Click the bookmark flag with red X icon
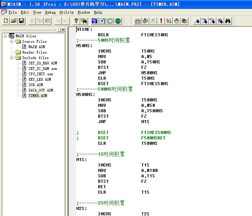Image resolution: width=252 pixels, height=216 pixels. 220,21
